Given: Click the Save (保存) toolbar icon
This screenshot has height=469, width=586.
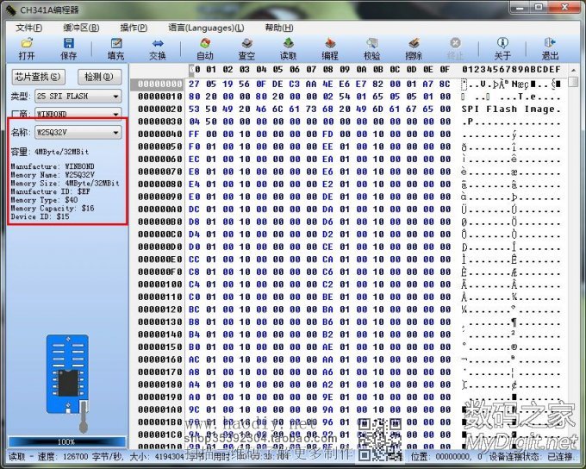Looking at the screenshot, I should click(68, 48).
